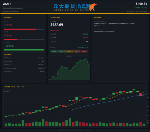The width and height of the screenshot is (150, 132).
Task: Click the Outperform rating beside Mizuho
Action: tap(41, 65)
